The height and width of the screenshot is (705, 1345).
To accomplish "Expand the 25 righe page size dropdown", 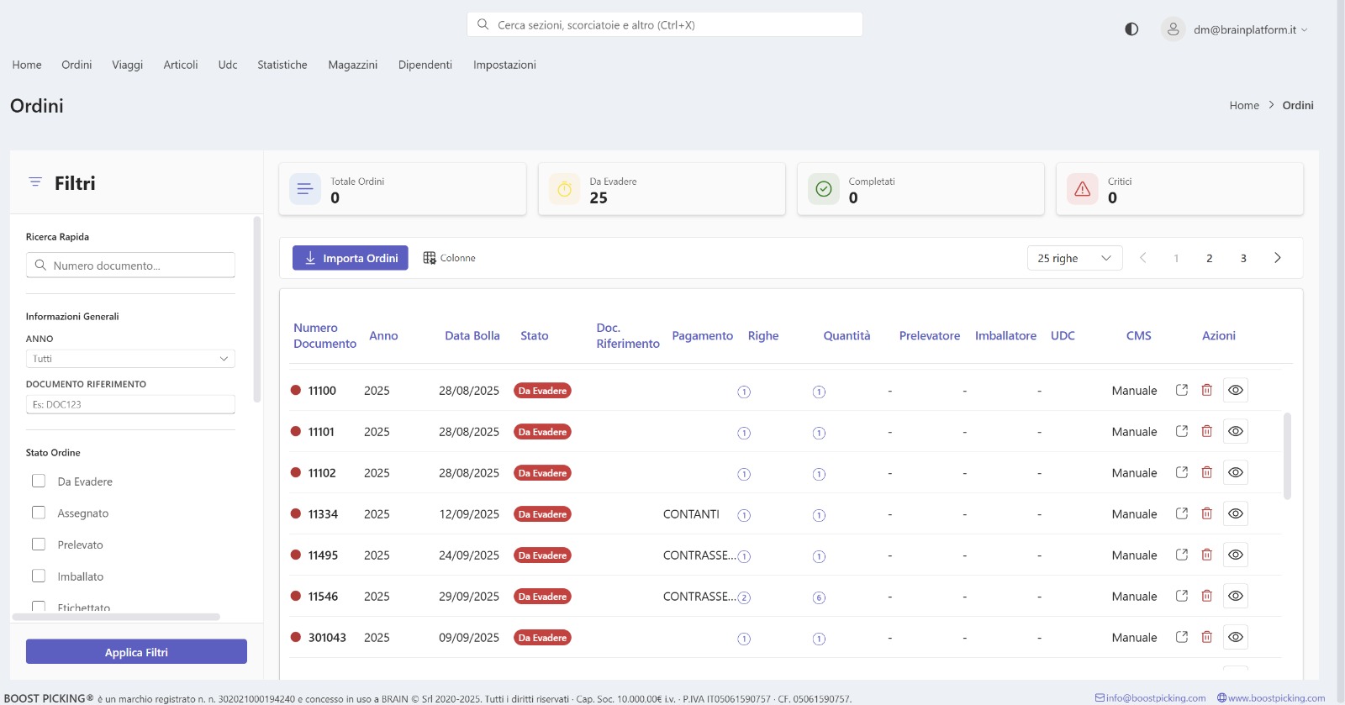I will (x=1073, y=258).
